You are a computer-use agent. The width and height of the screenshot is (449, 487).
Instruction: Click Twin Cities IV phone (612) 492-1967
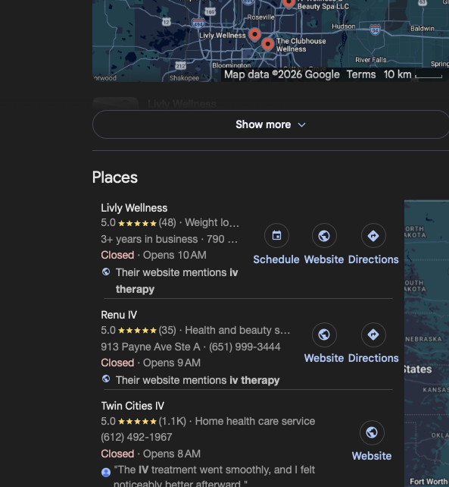click(x=136, y=437)
